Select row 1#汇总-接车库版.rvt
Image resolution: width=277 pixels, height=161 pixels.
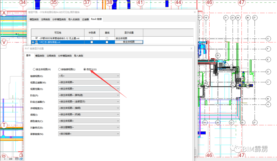[87, 42]
